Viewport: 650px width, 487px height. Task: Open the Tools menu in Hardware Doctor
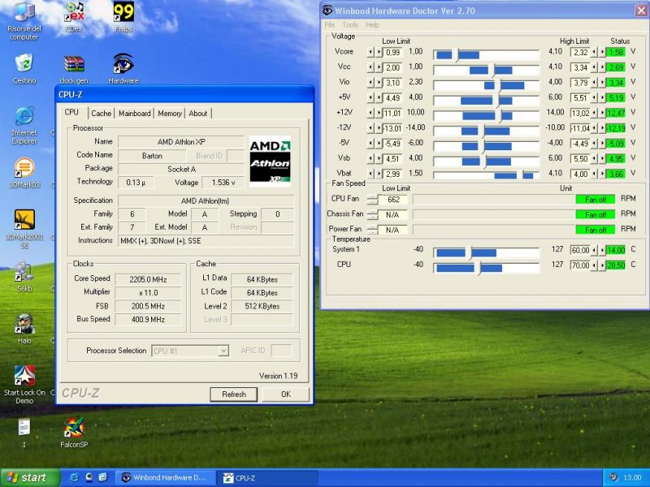coord(350,25)
